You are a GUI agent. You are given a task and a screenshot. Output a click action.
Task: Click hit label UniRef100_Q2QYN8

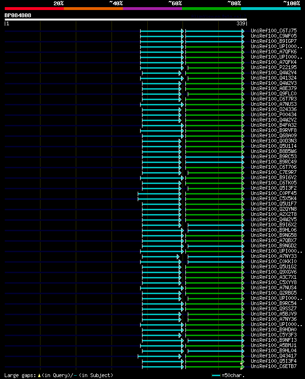274,209
